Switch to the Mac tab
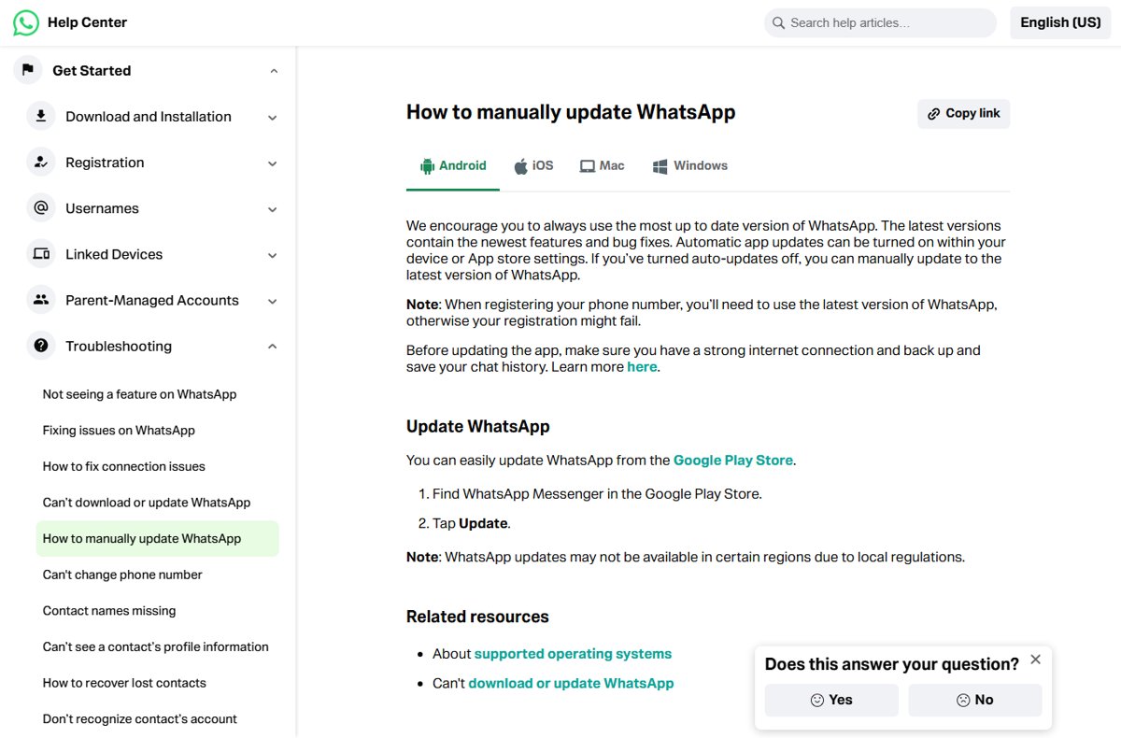The width and height of the screenshot is (1121, 738). 602,166
